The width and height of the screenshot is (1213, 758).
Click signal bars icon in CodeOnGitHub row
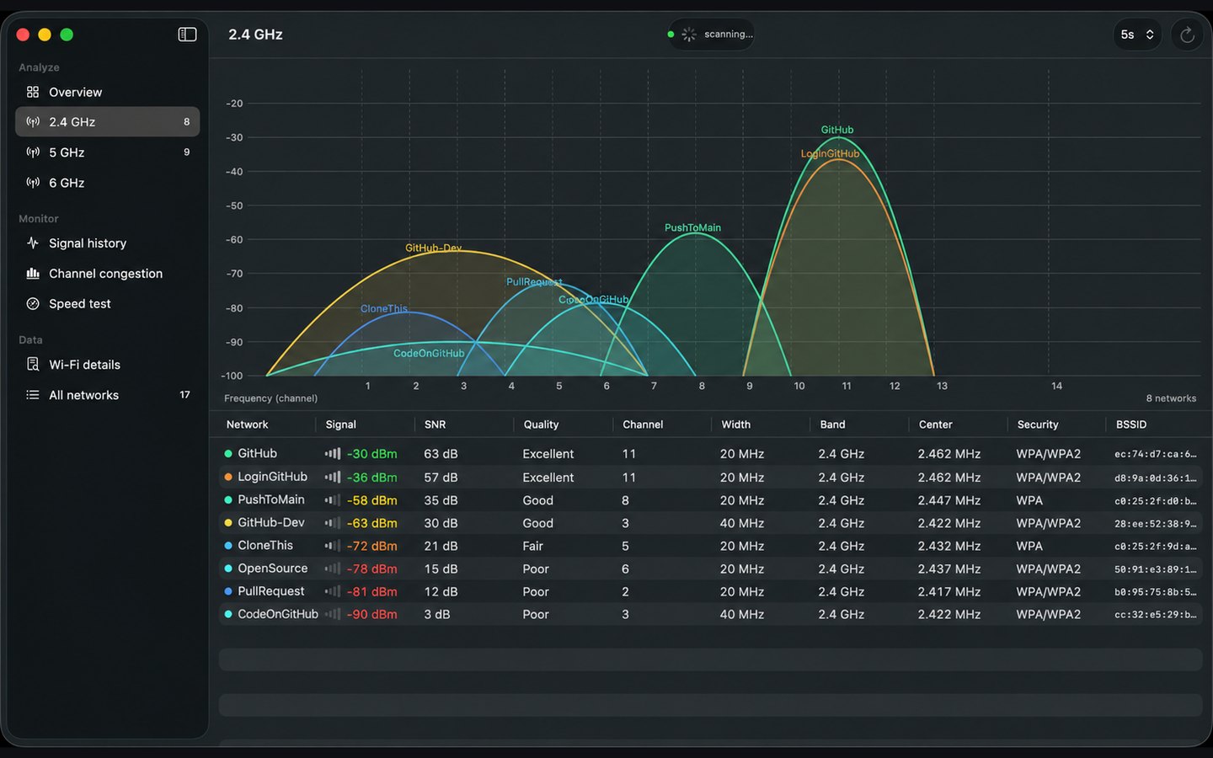[x=333, y=615]
